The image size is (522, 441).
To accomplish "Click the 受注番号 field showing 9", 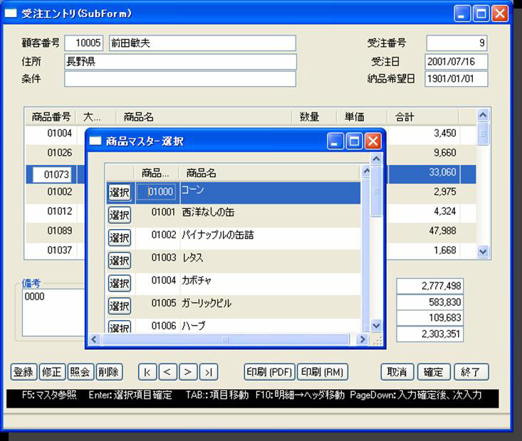I will click(456, 43).
